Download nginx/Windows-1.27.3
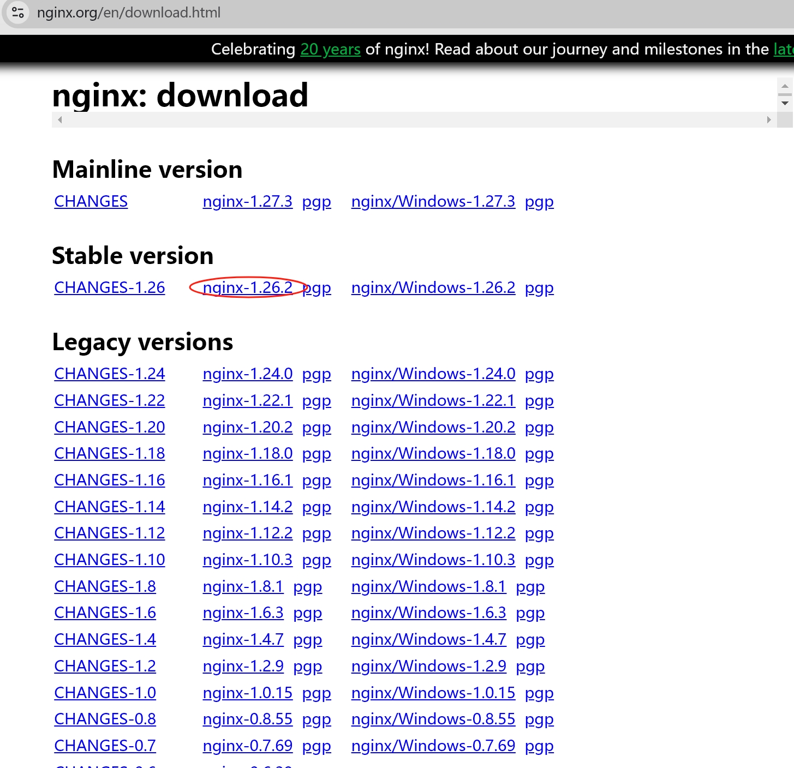The image size is (794, 768). [433, 201]
